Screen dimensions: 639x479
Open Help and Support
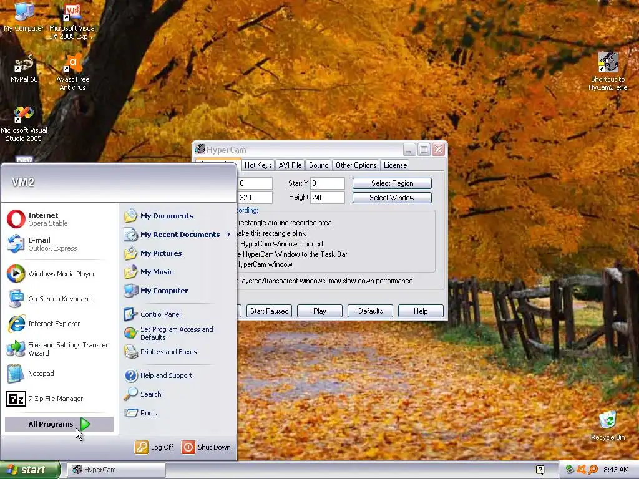178,375
